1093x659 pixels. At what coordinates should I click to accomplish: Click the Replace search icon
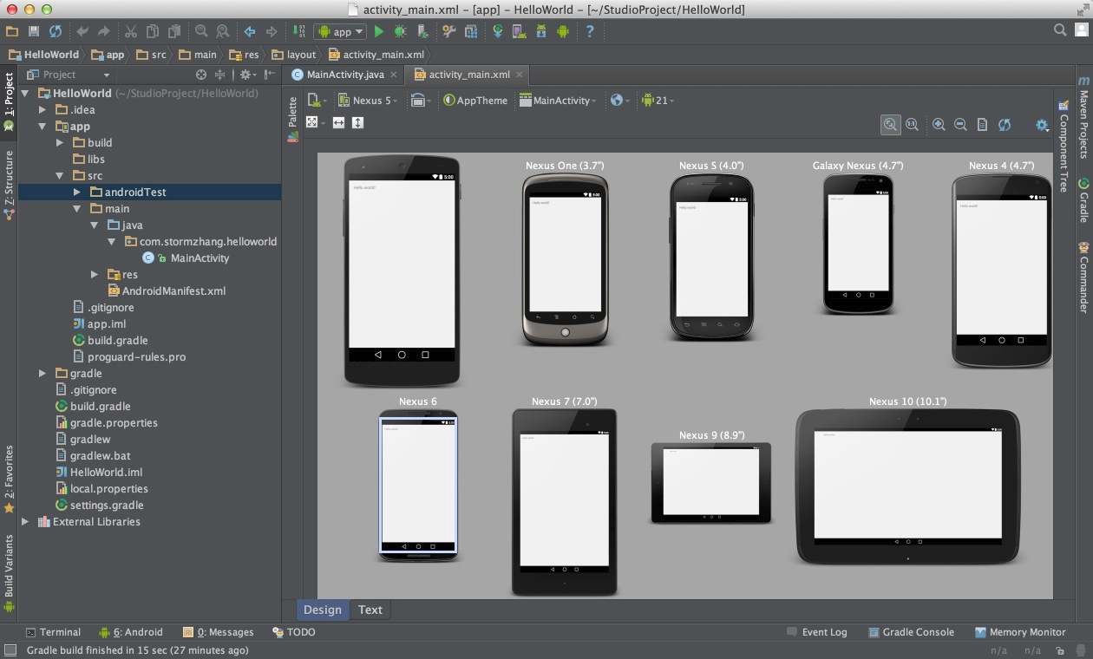click(x=223, y=31)
